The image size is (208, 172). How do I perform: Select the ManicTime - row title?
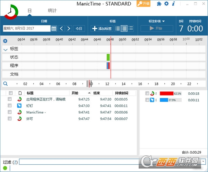(36, 112)
